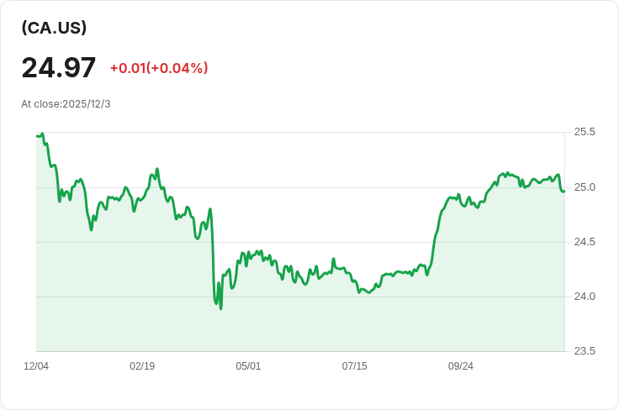Click the 24.5 y-axis label

point(585,242)
